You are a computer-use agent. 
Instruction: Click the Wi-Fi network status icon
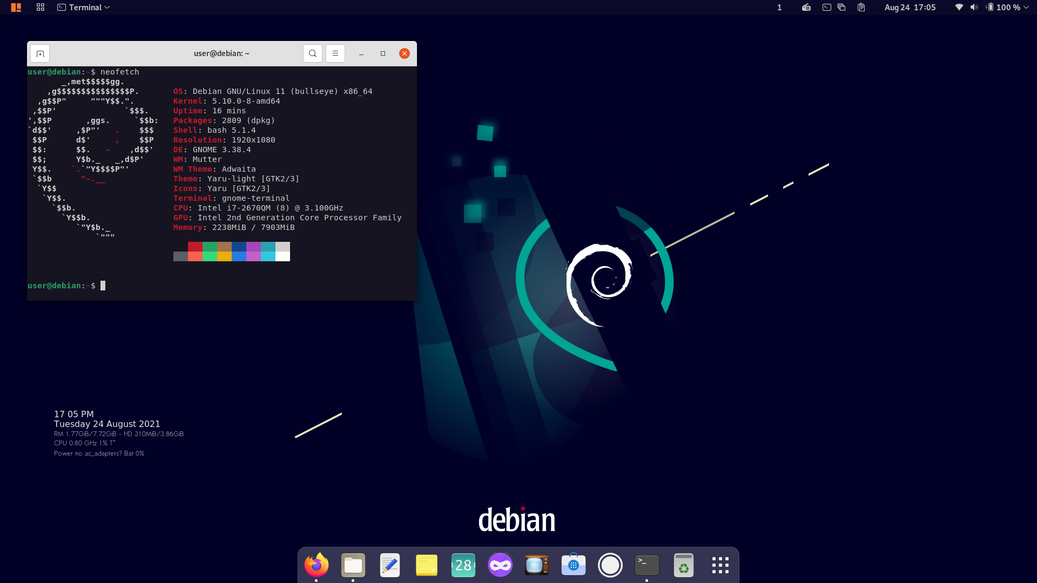[959, 8]
